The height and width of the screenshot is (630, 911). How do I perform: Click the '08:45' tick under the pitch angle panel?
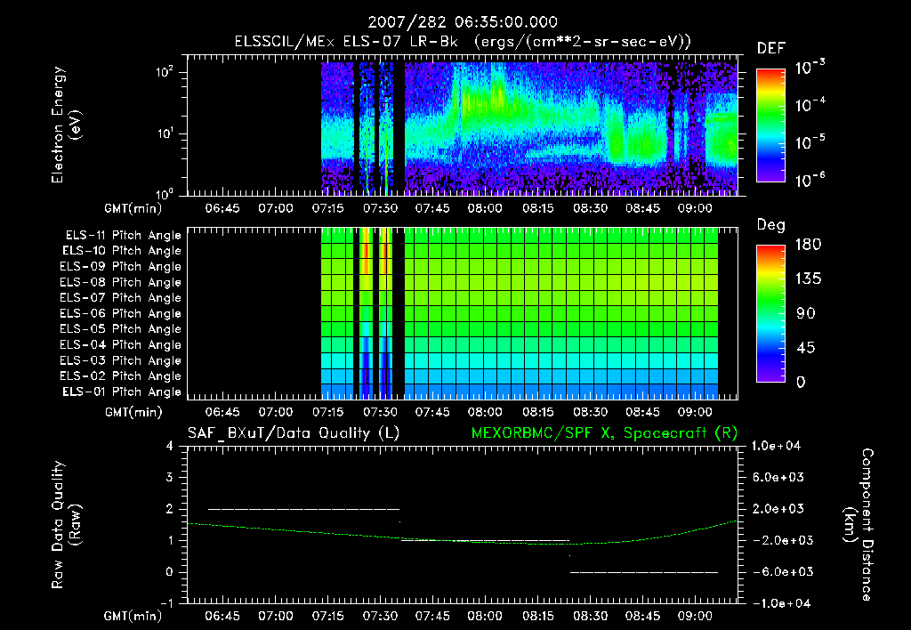[x=642, y=412]
